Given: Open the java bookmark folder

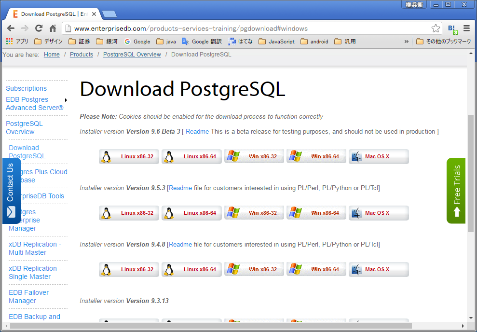Looking at the screenshot, I should [x=166, y=41].
